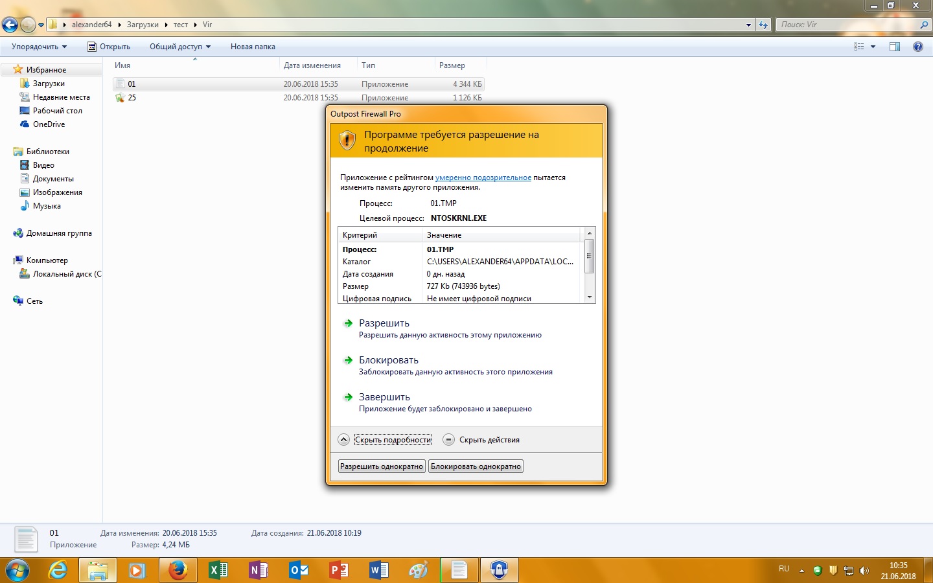Launch PowerPoint from the taskbar

click(x=339, y=570)
